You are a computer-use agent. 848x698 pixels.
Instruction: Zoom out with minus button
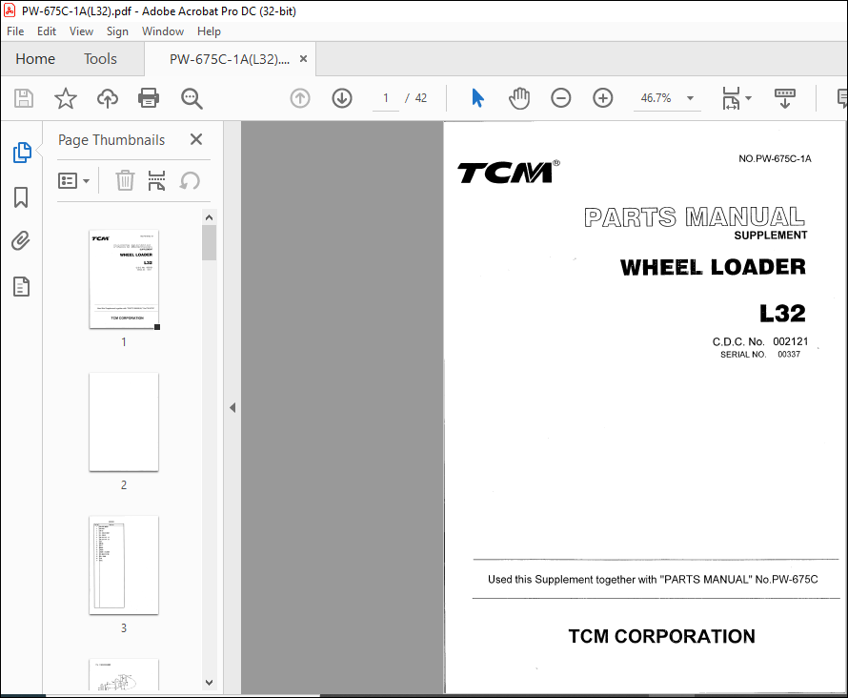coord(561,98)
